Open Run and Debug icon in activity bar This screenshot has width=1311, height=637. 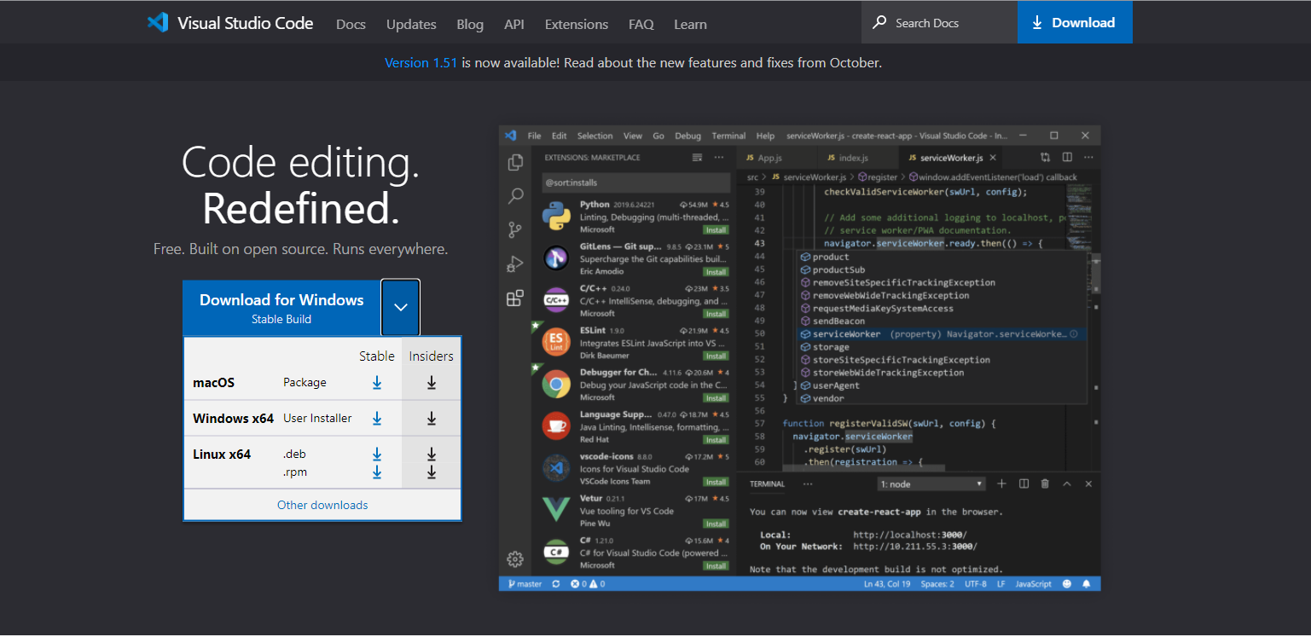click(515, 264)
